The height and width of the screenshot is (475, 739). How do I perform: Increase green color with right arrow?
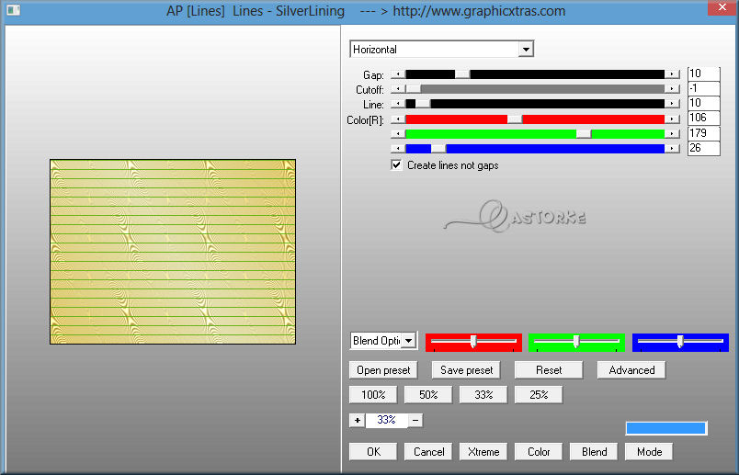coord(672,134)
